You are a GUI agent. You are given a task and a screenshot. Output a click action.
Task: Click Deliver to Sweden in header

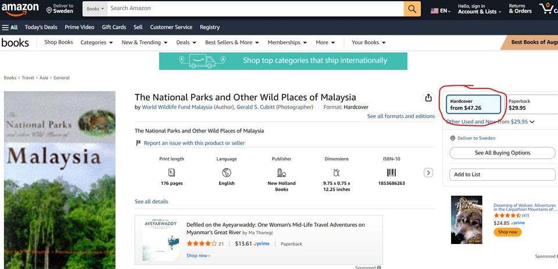click(60, 9)
